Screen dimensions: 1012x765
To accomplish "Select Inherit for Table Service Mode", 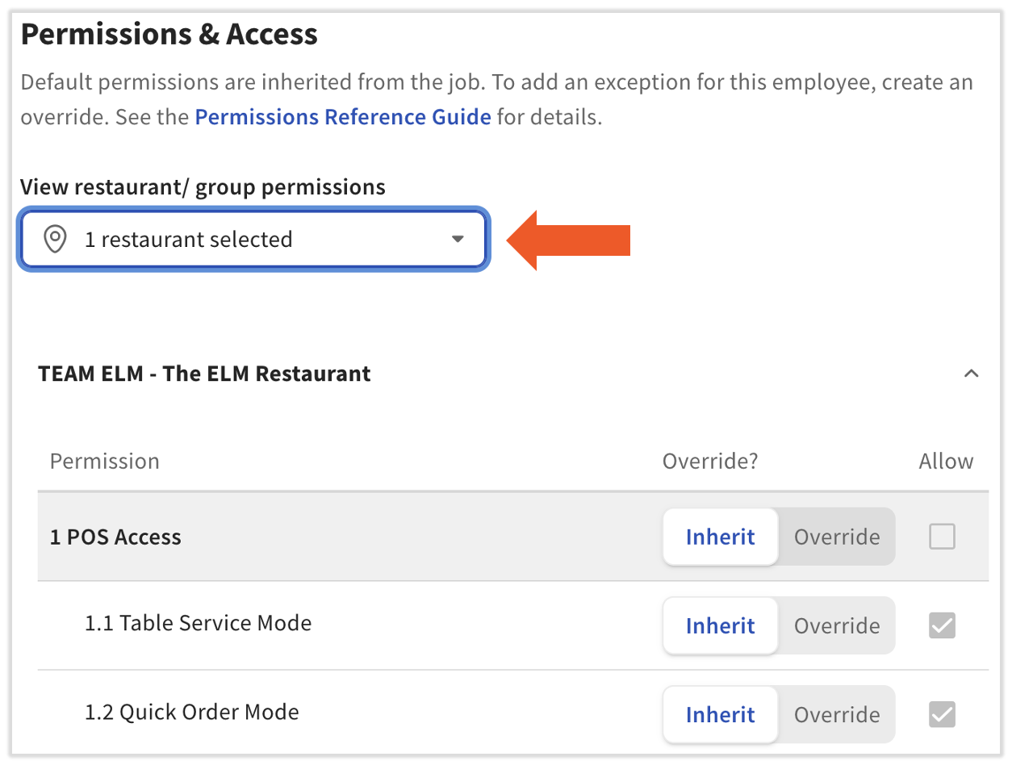I will click(x=720, y=625).
